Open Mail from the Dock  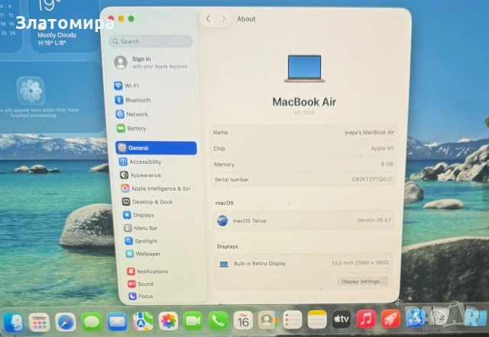click(117, 322)
